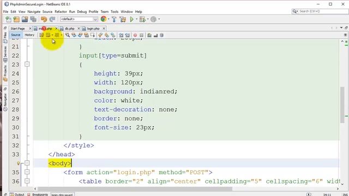Open the Refactor menu
The width and height of the screenshot is (349, 196).
tap(61, 11)
